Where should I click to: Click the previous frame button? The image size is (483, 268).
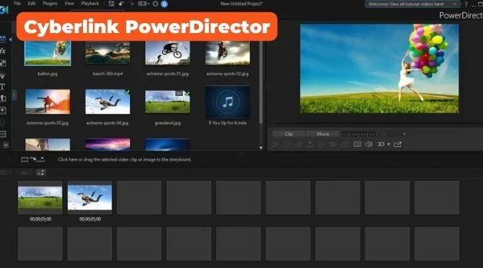click(298, 144)
